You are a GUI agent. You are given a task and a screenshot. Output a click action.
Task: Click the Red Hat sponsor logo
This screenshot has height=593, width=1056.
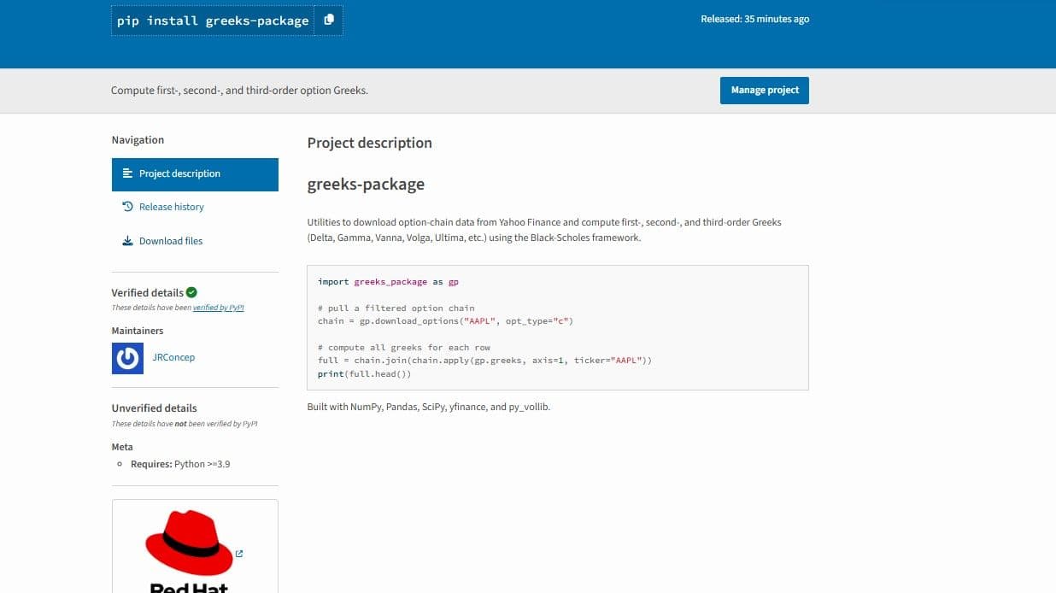(190, 545)
